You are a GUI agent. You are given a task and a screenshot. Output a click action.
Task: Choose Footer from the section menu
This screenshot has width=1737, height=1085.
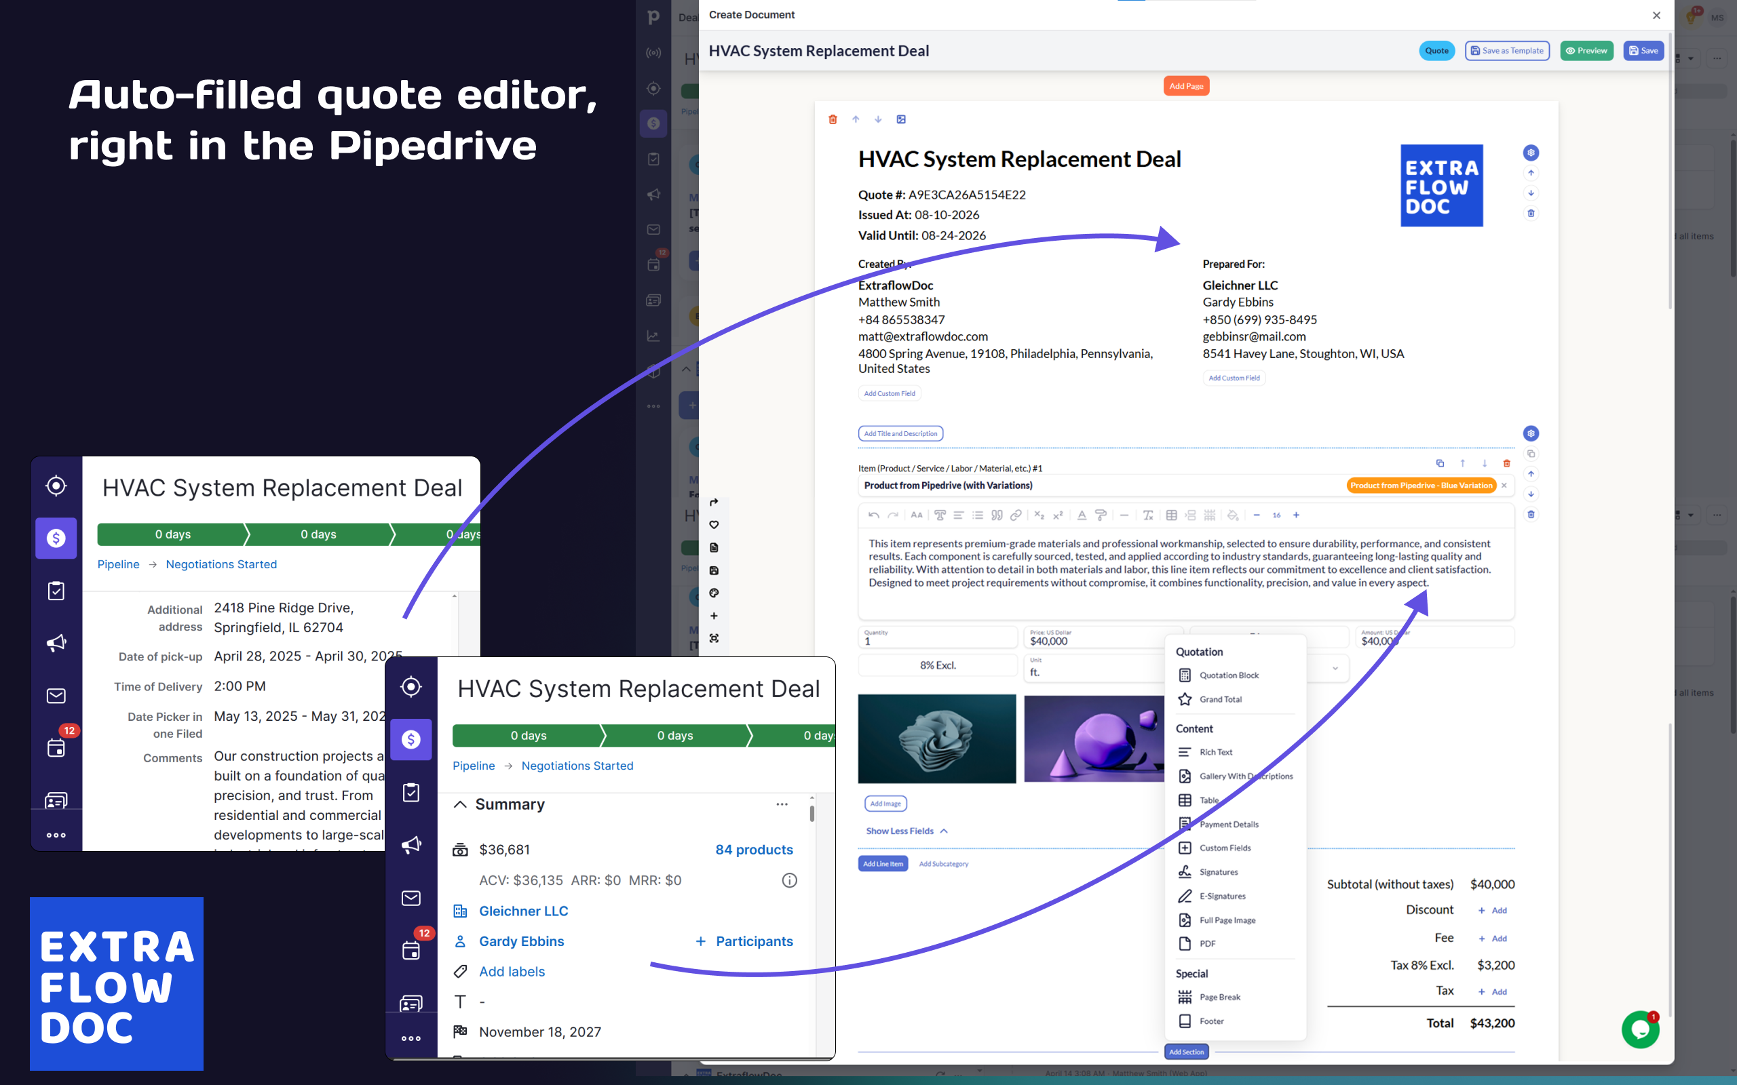(1211, 1021)
